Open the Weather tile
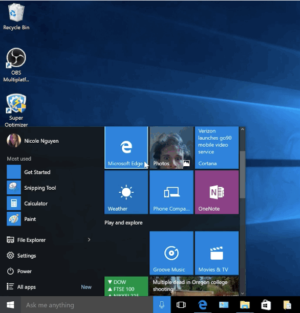The width and height of the screenshot is (300, 313). coord(126,192)
